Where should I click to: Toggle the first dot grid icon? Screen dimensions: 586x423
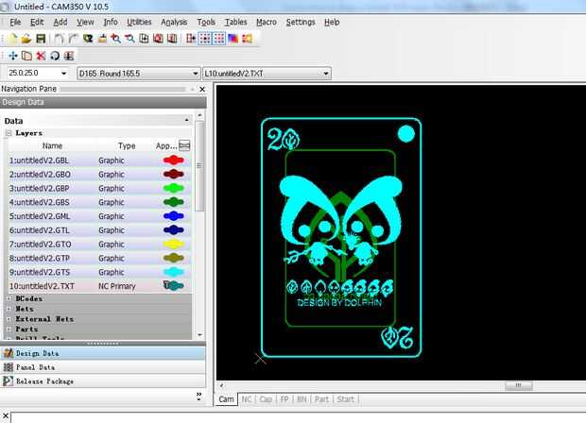point(205,39)
